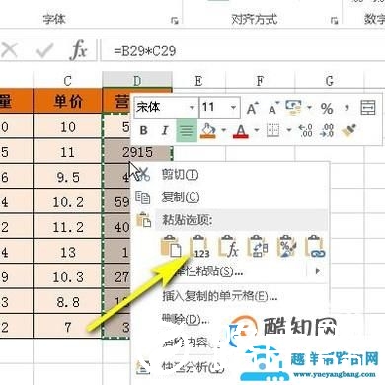
Task: Click the formula bar showing =B29*C29
Action: point(242,51)
